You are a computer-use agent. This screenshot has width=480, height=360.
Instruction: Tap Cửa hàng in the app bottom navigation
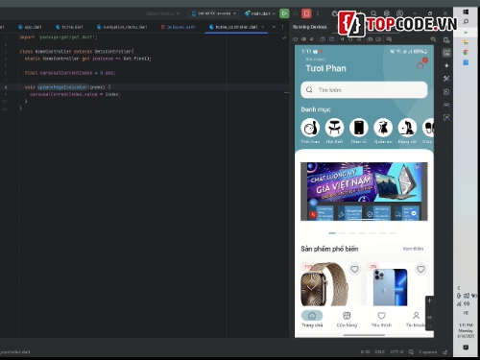(347, 319)
